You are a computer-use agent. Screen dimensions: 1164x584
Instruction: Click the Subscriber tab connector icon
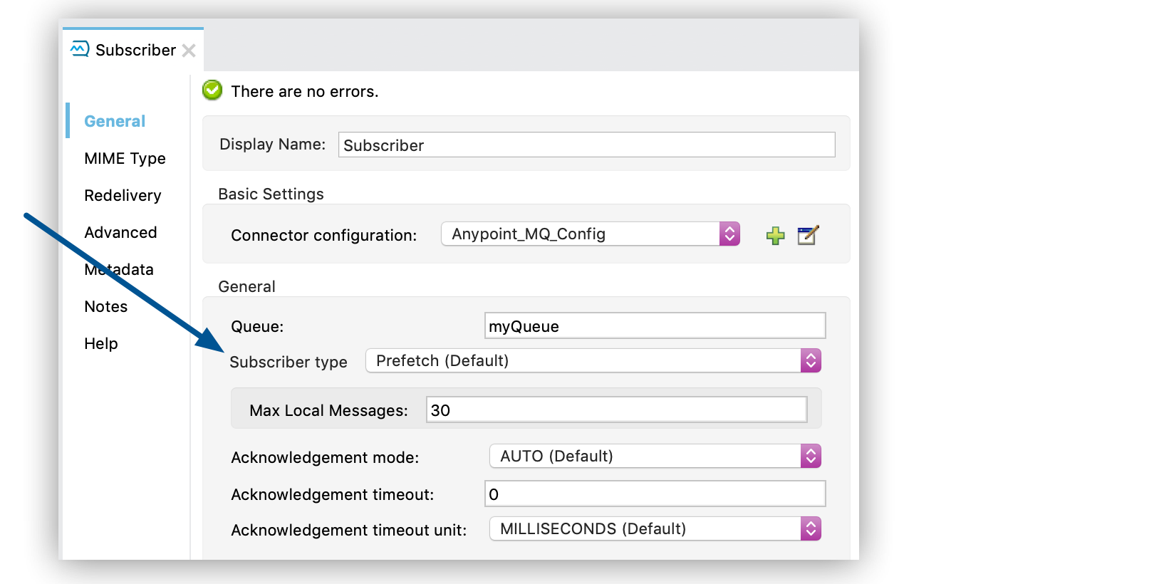(x=80, y=49)
